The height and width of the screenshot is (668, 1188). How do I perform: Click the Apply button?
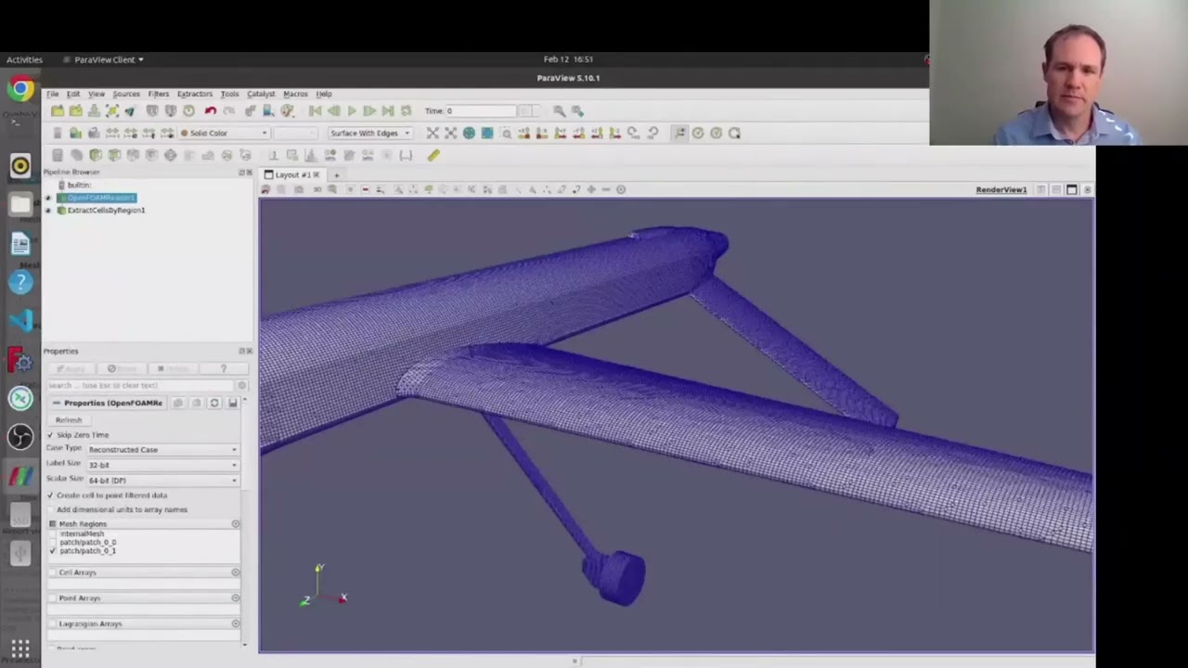click(x=71, y=368)
